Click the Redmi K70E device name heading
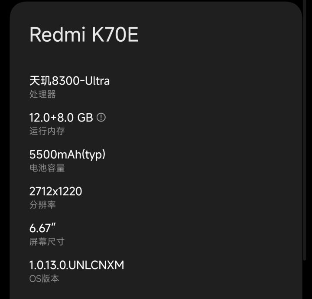312x299 pixels. [x=84, y=35]
